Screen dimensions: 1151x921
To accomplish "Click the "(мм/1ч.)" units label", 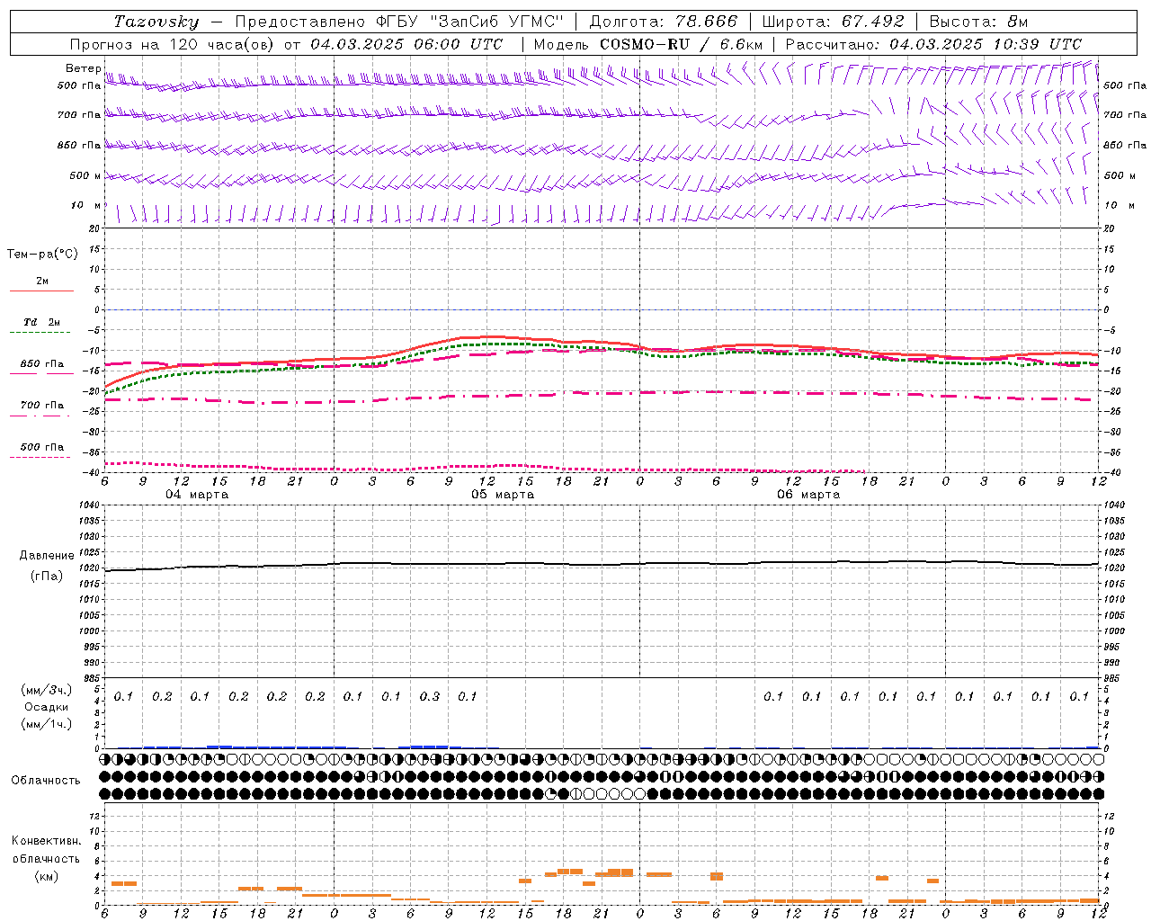I will pyautogui.click(x=47, y=724).
